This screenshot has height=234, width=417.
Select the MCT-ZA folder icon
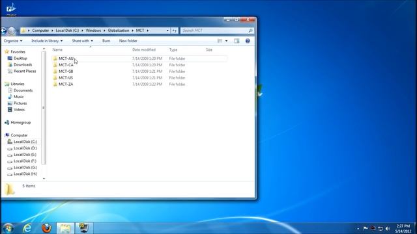55,84
